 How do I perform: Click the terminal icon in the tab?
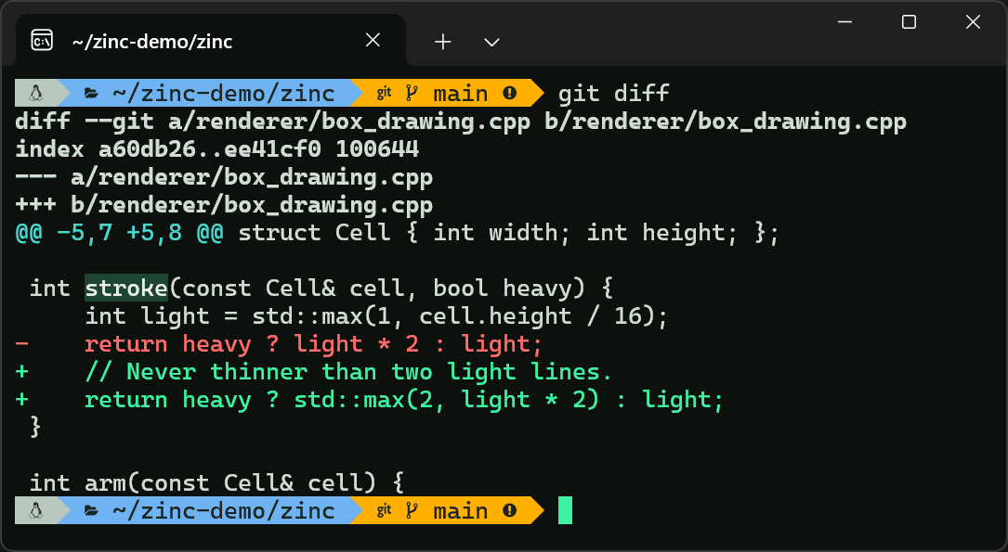[x=42, y=41]
